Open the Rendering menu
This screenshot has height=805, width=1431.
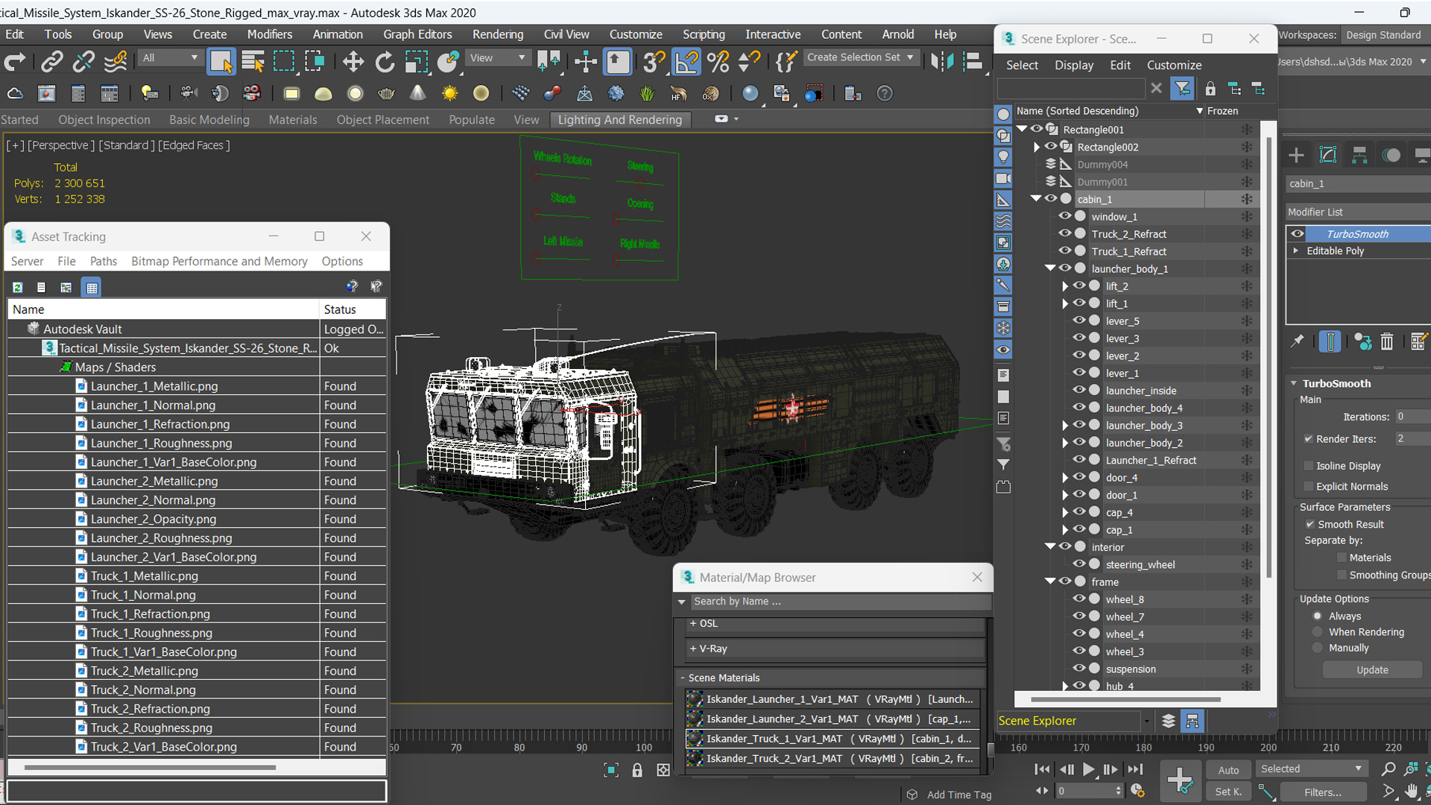pyautogui.click(x=497, y=34)
